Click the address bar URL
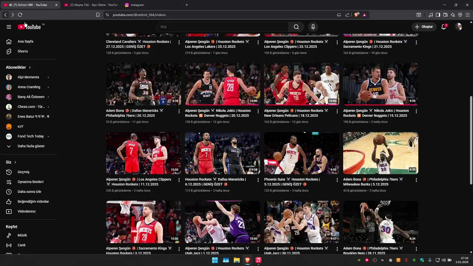The image size is (473, 266). [139, 15]
